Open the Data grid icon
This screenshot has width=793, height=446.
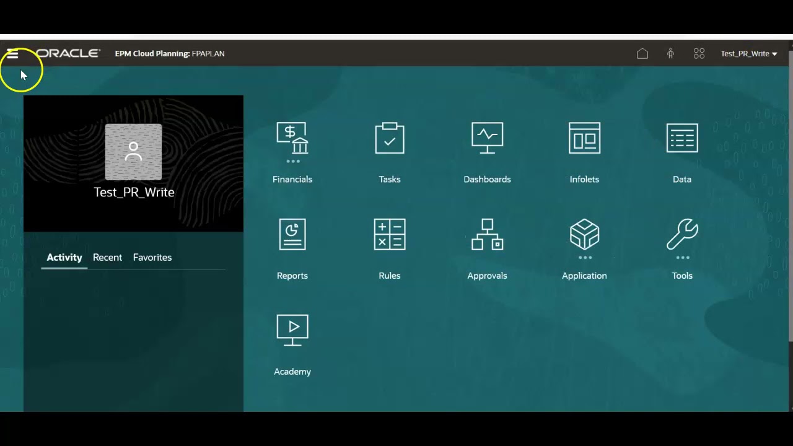pyautogui.click(x=682, y=138)
